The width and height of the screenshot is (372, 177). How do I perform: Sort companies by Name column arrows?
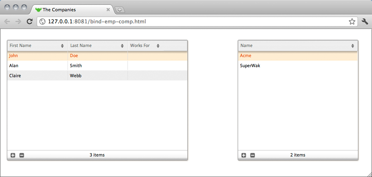pyautogui.click(x=353, y=46)
